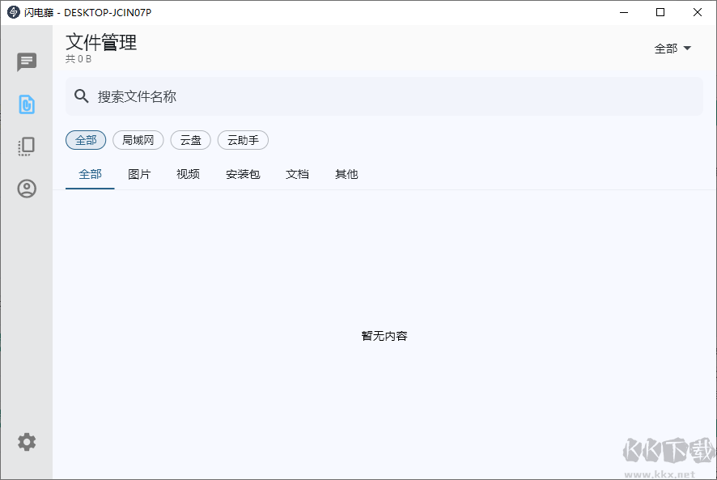Image resolution: width=717 pixels, height=480 pixels.
Task: Switch to the 文档 tab
Action: (297, 174)
